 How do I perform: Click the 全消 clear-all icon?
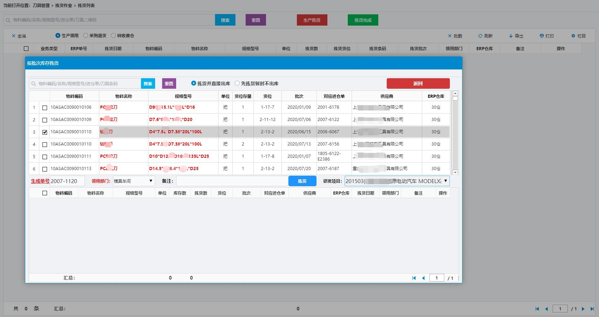pos(14,36)
